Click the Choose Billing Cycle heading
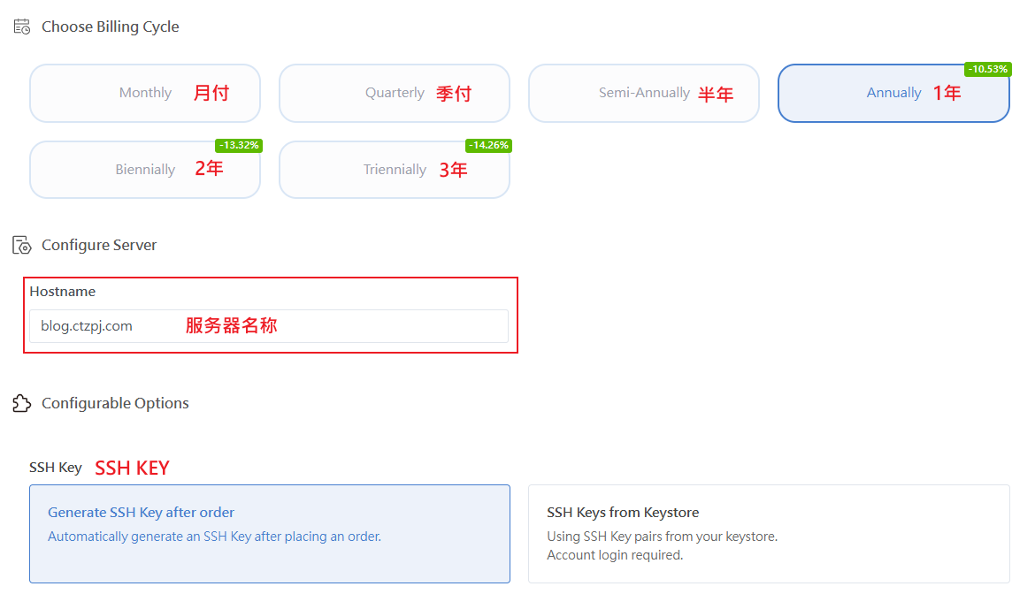 (x=111, y=27)
